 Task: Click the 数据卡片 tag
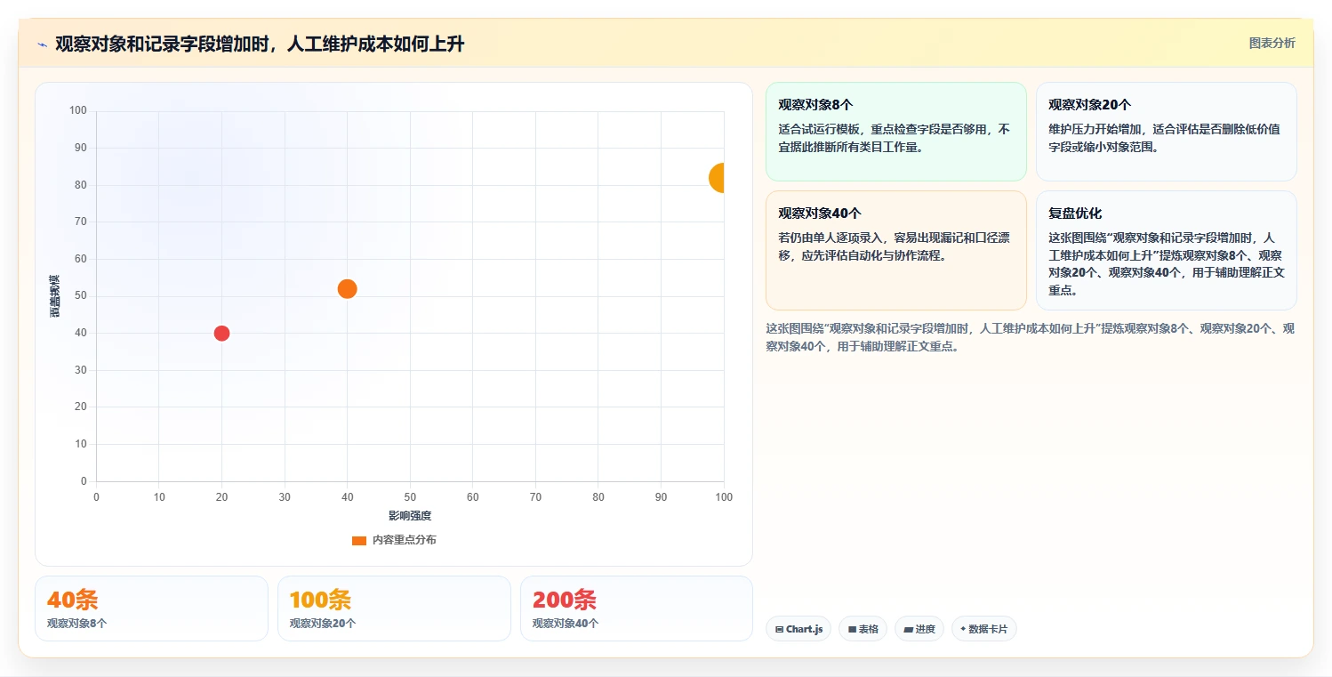(983, 629)
